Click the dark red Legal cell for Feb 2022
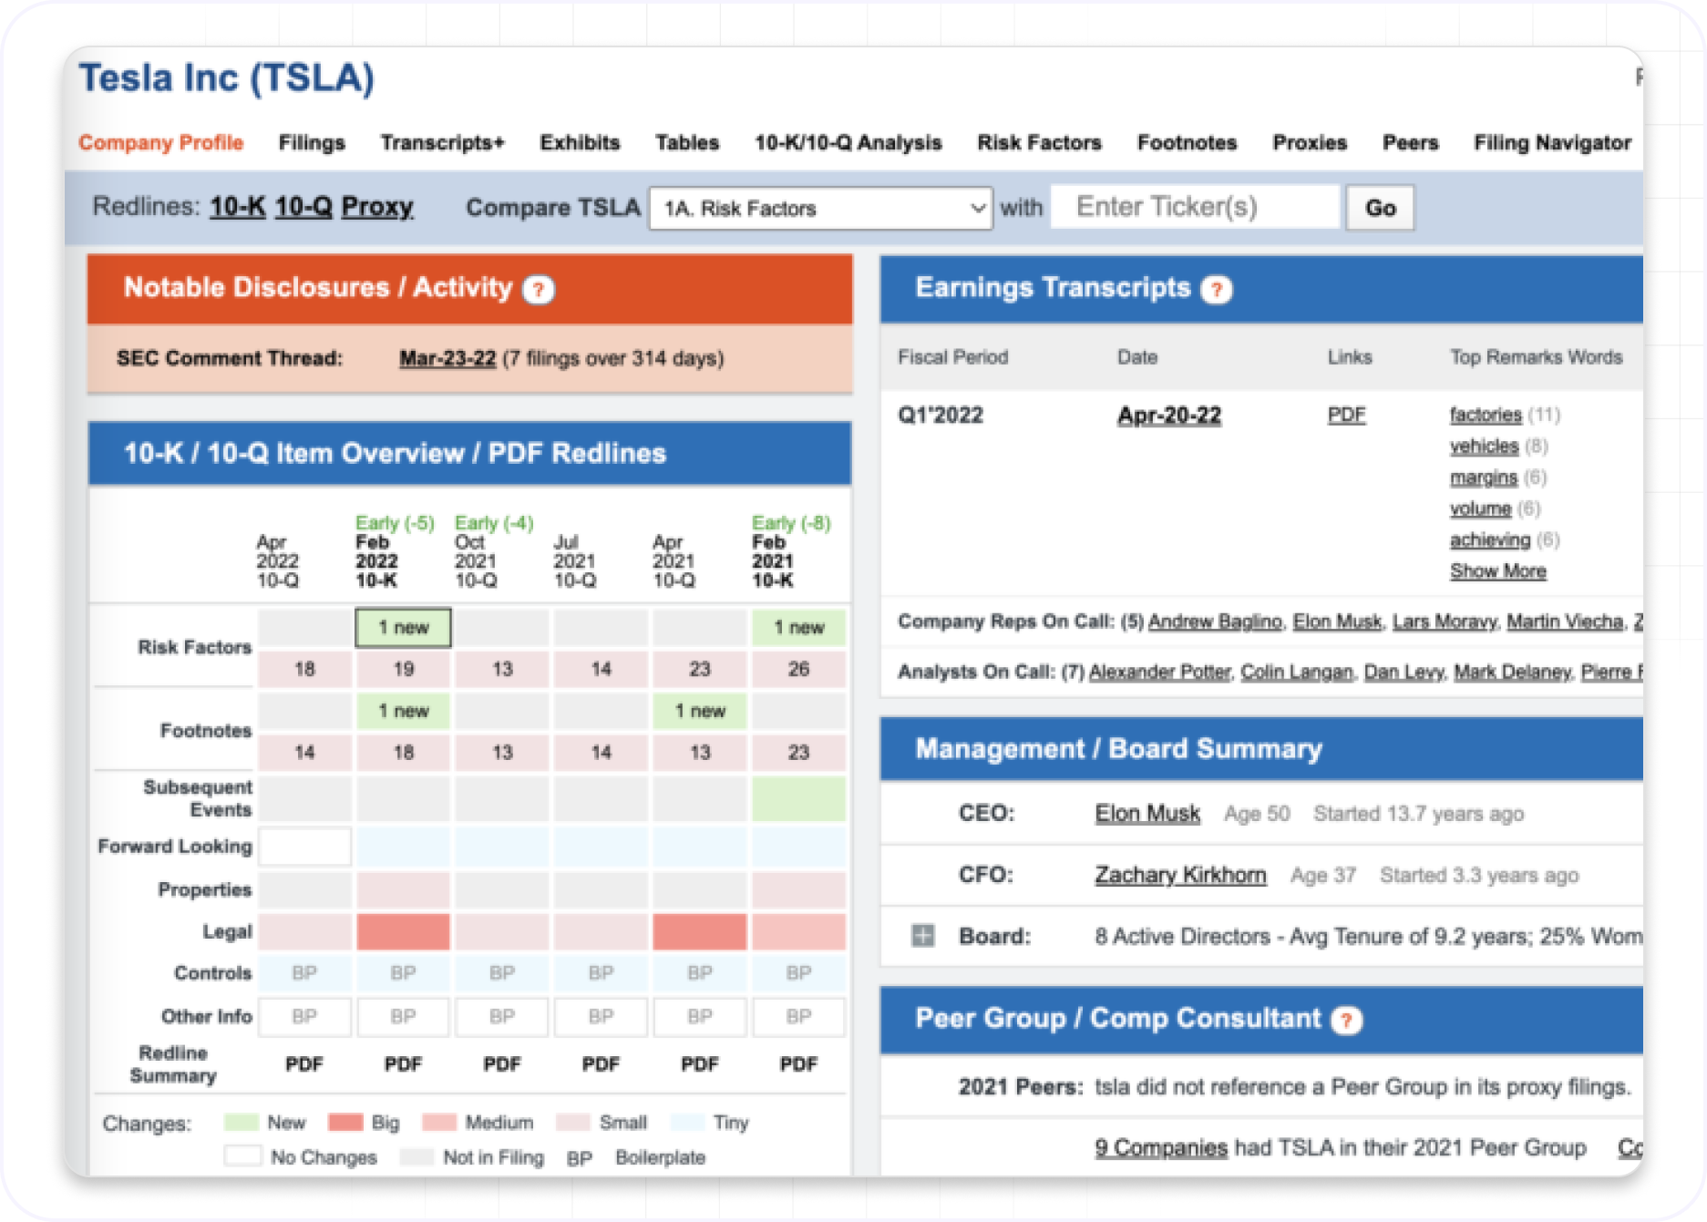The width and height of the screenshot is (1707, 1222). [403, 932]
